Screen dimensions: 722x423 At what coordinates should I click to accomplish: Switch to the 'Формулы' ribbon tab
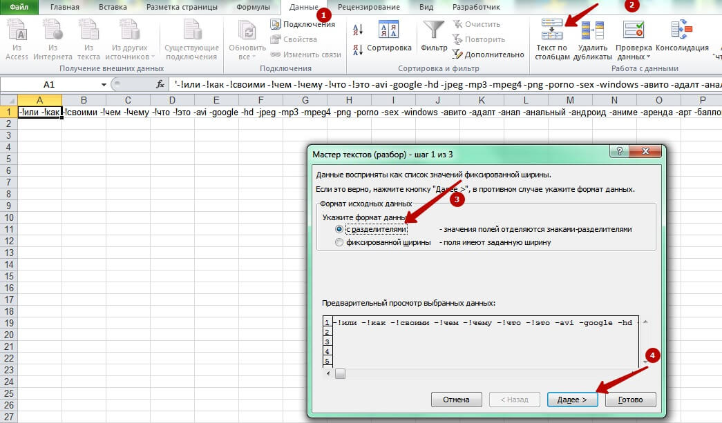pos(253,7)
